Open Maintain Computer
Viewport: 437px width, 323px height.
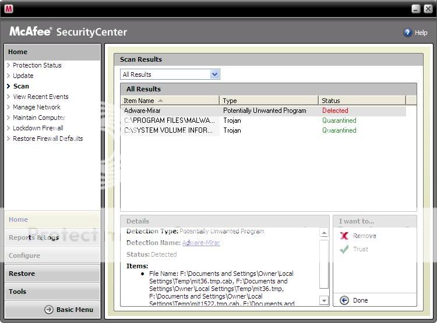39,118
